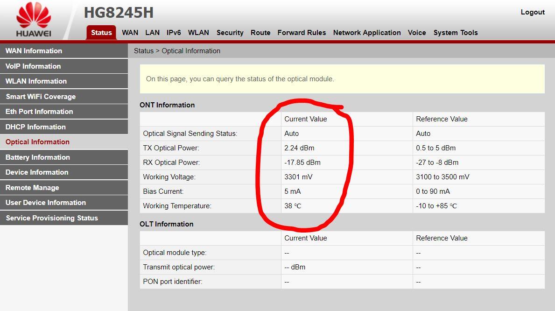Click the 'ONT Information' heading

167,105
